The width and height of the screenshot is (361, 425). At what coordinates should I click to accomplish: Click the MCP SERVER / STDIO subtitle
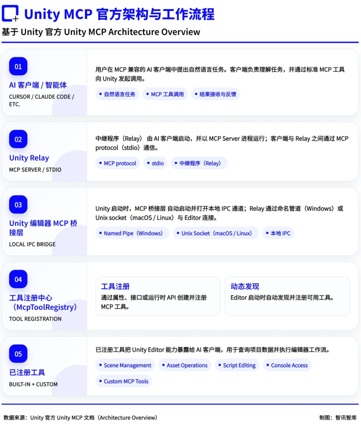(35, 170)
